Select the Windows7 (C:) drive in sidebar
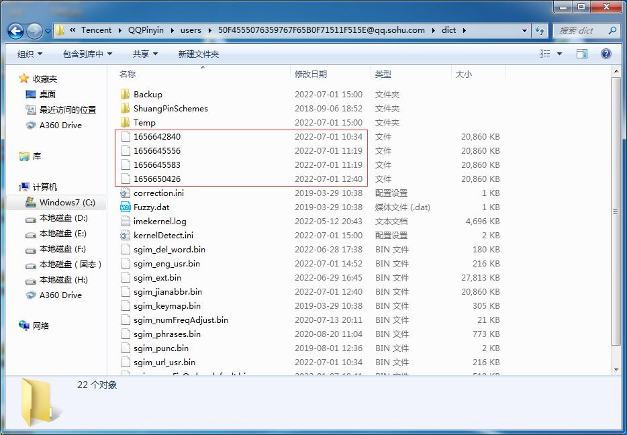Image resolution: width=627 pixels, height=435 pixels. pos(65,201)
